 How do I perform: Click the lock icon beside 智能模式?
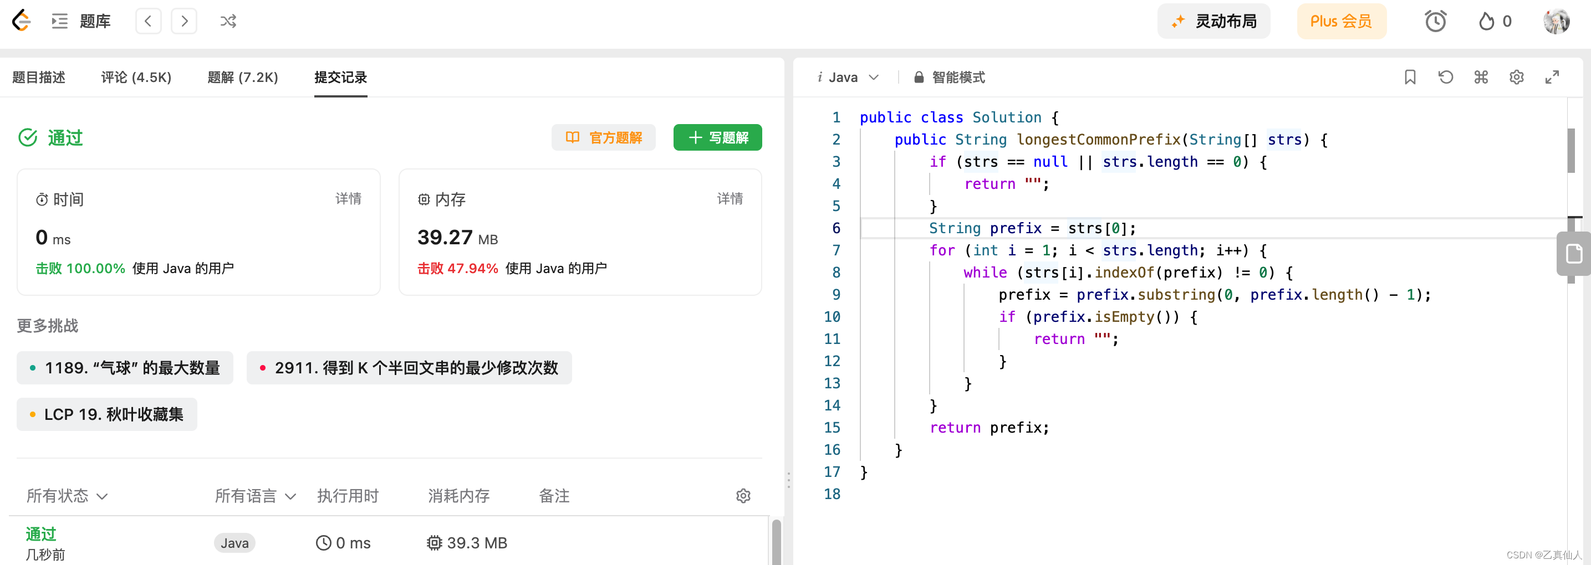point(919,77)
